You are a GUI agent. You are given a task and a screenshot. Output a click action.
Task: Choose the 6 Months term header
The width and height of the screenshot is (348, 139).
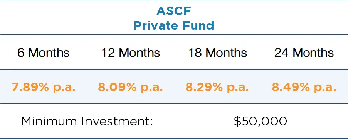(x=44, y=53)
